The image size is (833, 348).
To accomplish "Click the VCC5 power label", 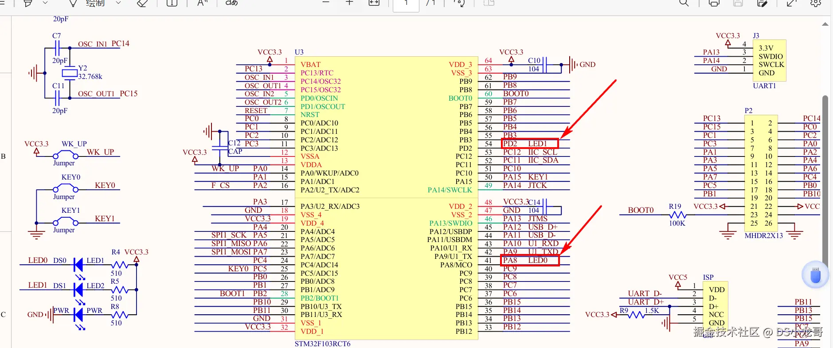I will (x=678, y=277).
